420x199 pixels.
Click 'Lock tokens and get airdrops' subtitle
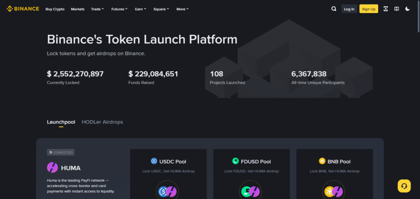96,53
